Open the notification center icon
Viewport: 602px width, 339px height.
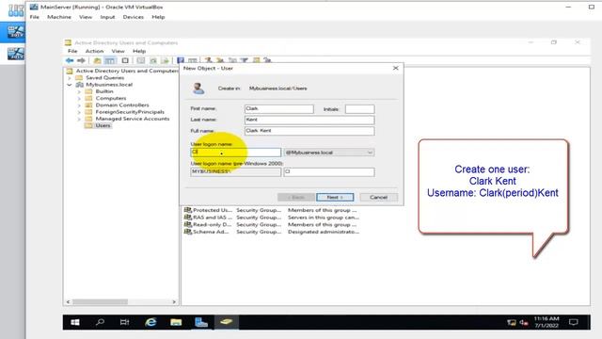(x=574, y=322)
